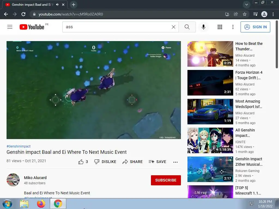
Task: Open more actions ellipsis under video
Action: coord(175,162)
